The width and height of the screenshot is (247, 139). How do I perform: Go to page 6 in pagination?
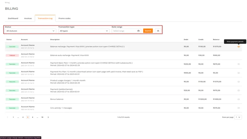pyautogui.click(x=33, y=117)
